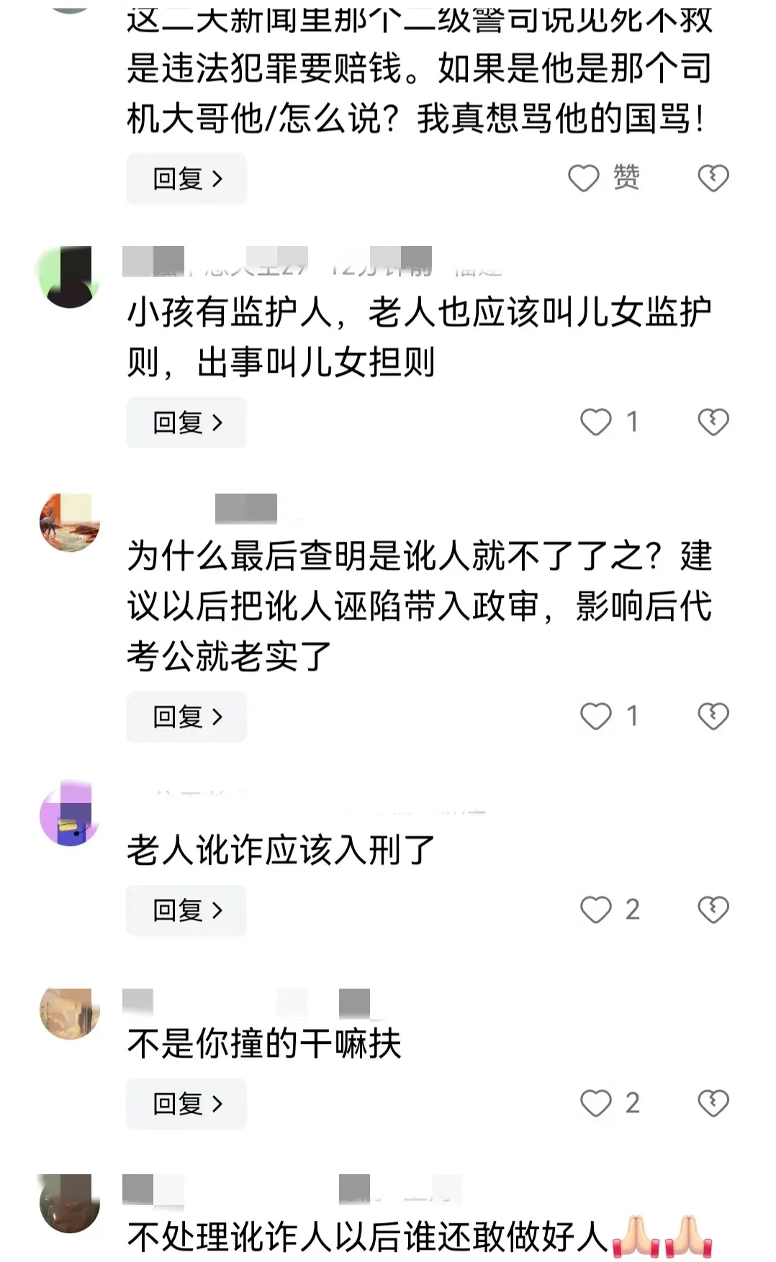Screen dimensions: 776x1262
Task: Dislike the 小孩有监护人 comment
Action: point(713,422)
